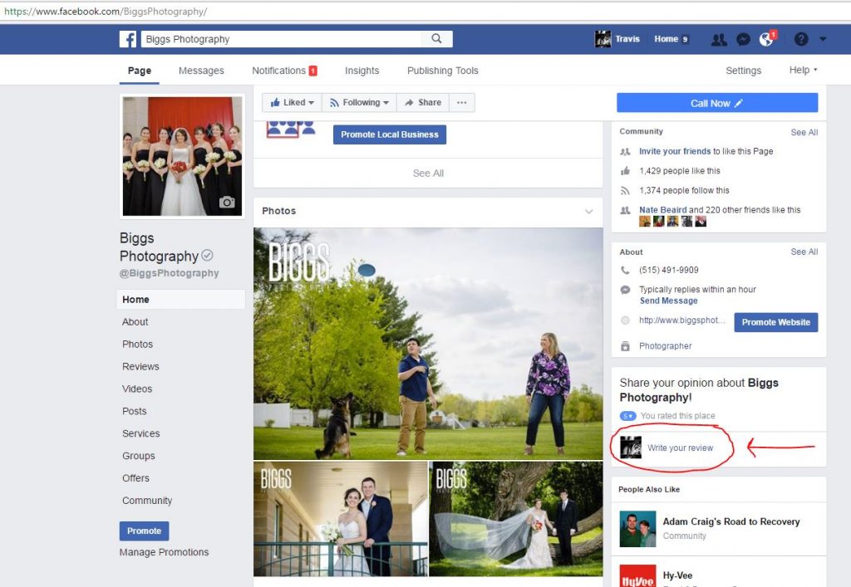
Task: Open the Following dropdown button
Action: click(359, 102)
